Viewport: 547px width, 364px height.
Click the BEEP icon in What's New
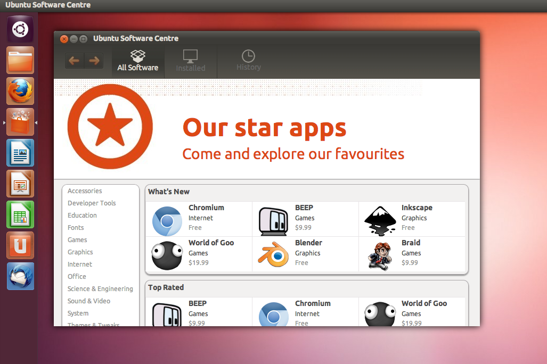pos(273,221)
